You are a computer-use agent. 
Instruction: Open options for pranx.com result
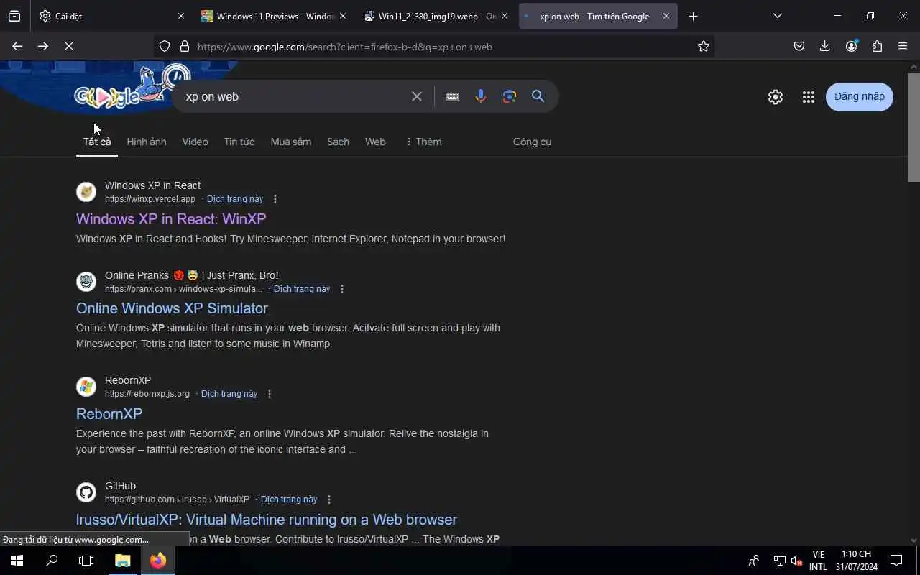pyautogui.click(x=341, y=289)
